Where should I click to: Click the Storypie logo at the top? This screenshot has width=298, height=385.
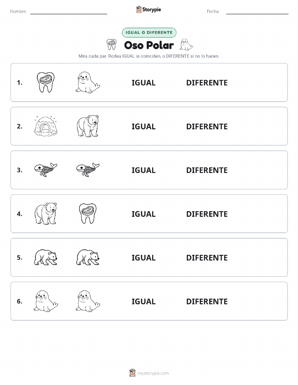148,10
